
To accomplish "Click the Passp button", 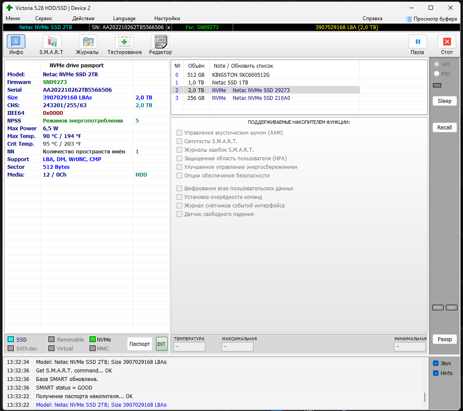I will (x=445, y=339).
